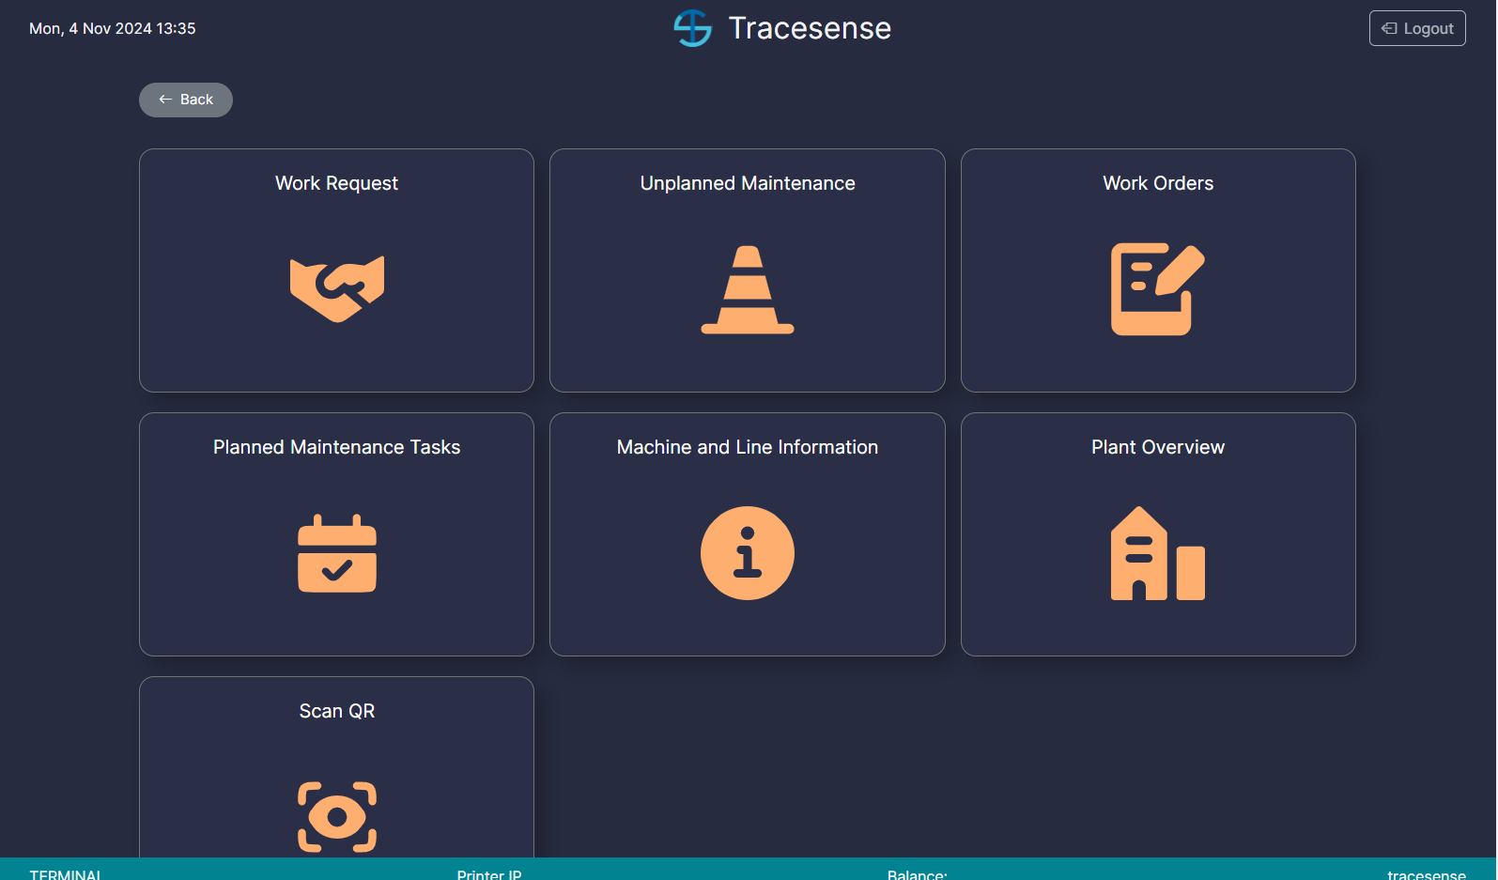This screenshot has height=880, width=1498.
Task: Select the Scan QR title
Action: pos(336,711)
